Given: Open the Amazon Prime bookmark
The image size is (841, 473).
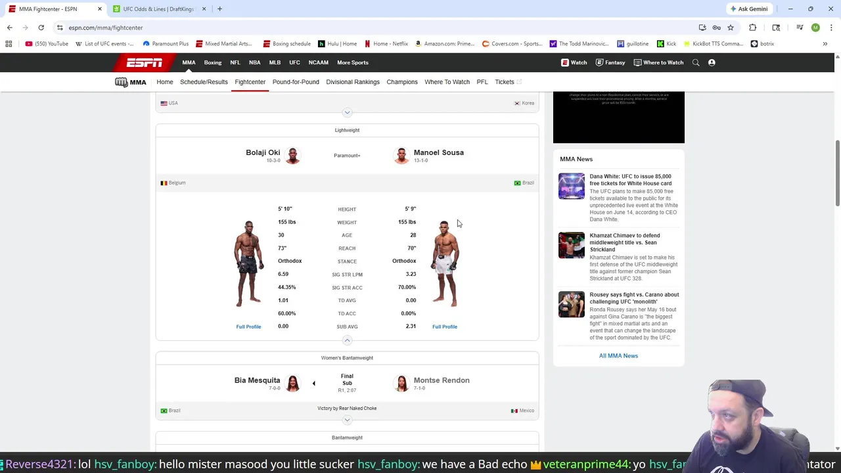Looking at the screenshot, I should [444, 43].
